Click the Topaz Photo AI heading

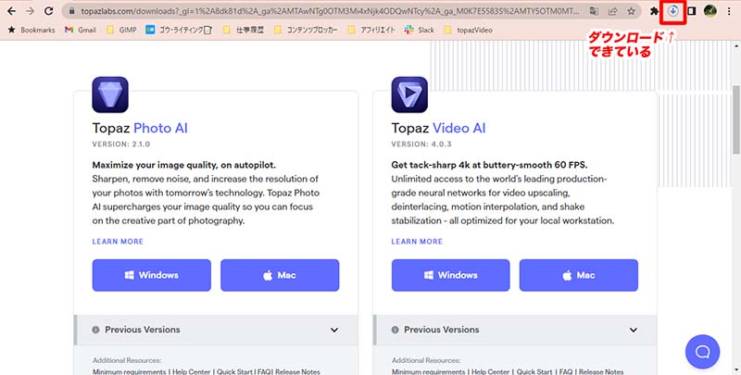[x=140, y=128]
